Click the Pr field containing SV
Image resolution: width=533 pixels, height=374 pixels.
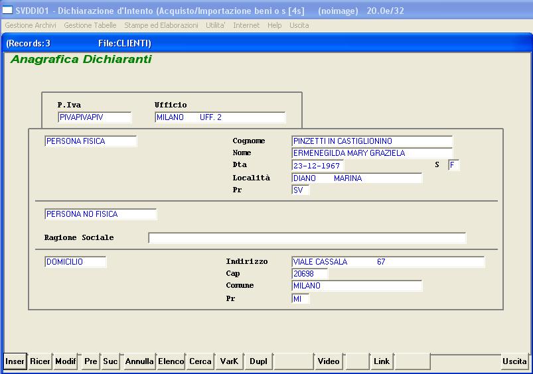pyautogui.click(x=300, y=190)
